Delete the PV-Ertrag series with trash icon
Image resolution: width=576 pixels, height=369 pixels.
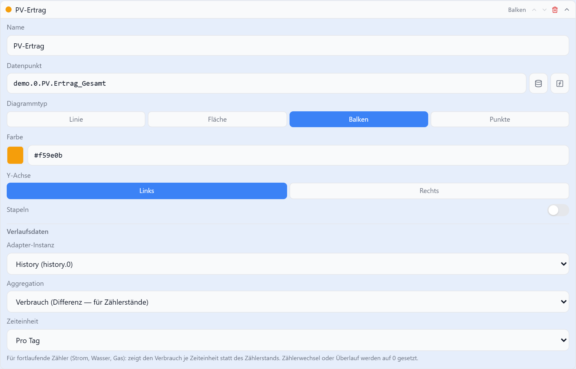555,10
